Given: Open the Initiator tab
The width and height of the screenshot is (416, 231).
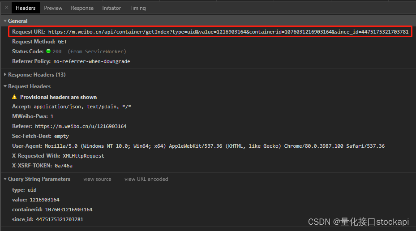Looking at the screenshot, I should [112, 8].
